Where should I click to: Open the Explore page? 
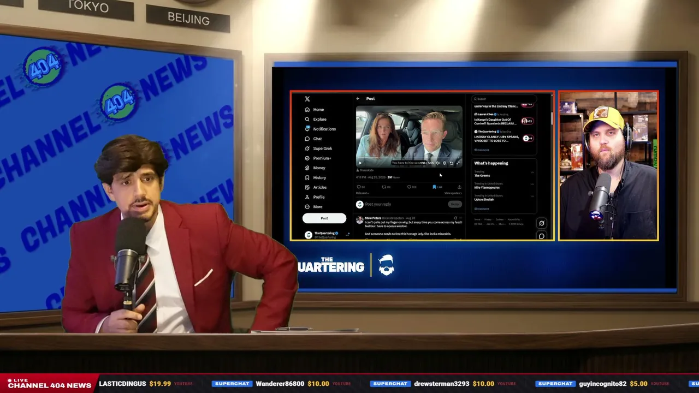(316, 120)
